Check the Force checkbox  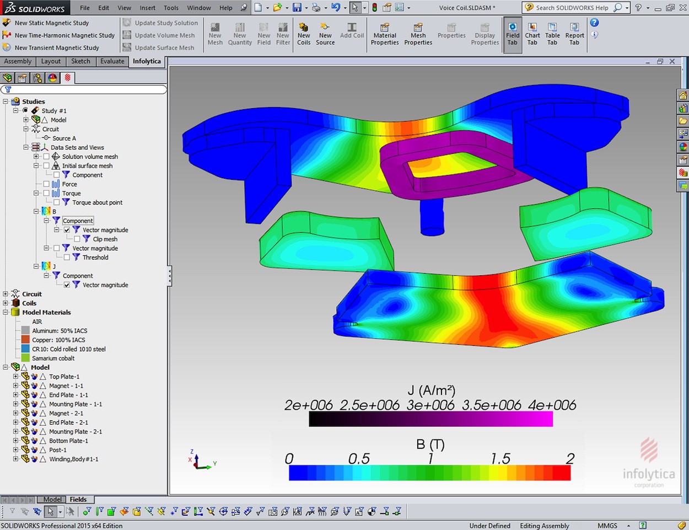pyautogui.click(x=46, y=184)
